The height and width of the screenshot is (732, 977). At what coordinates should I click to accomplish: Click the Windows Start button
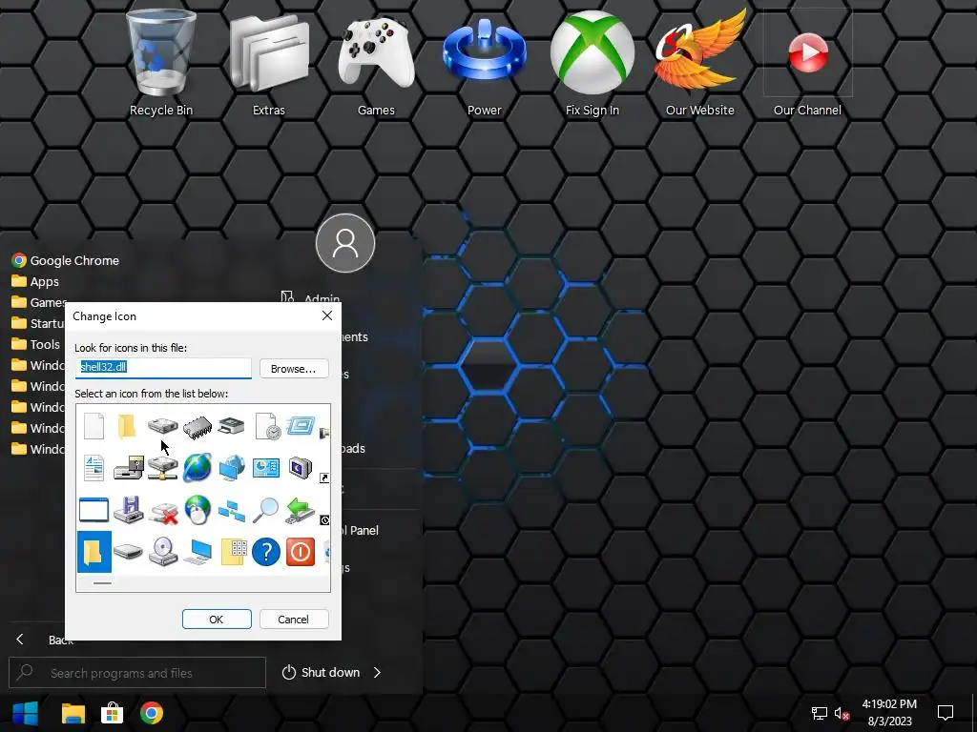tap(26, 713)
